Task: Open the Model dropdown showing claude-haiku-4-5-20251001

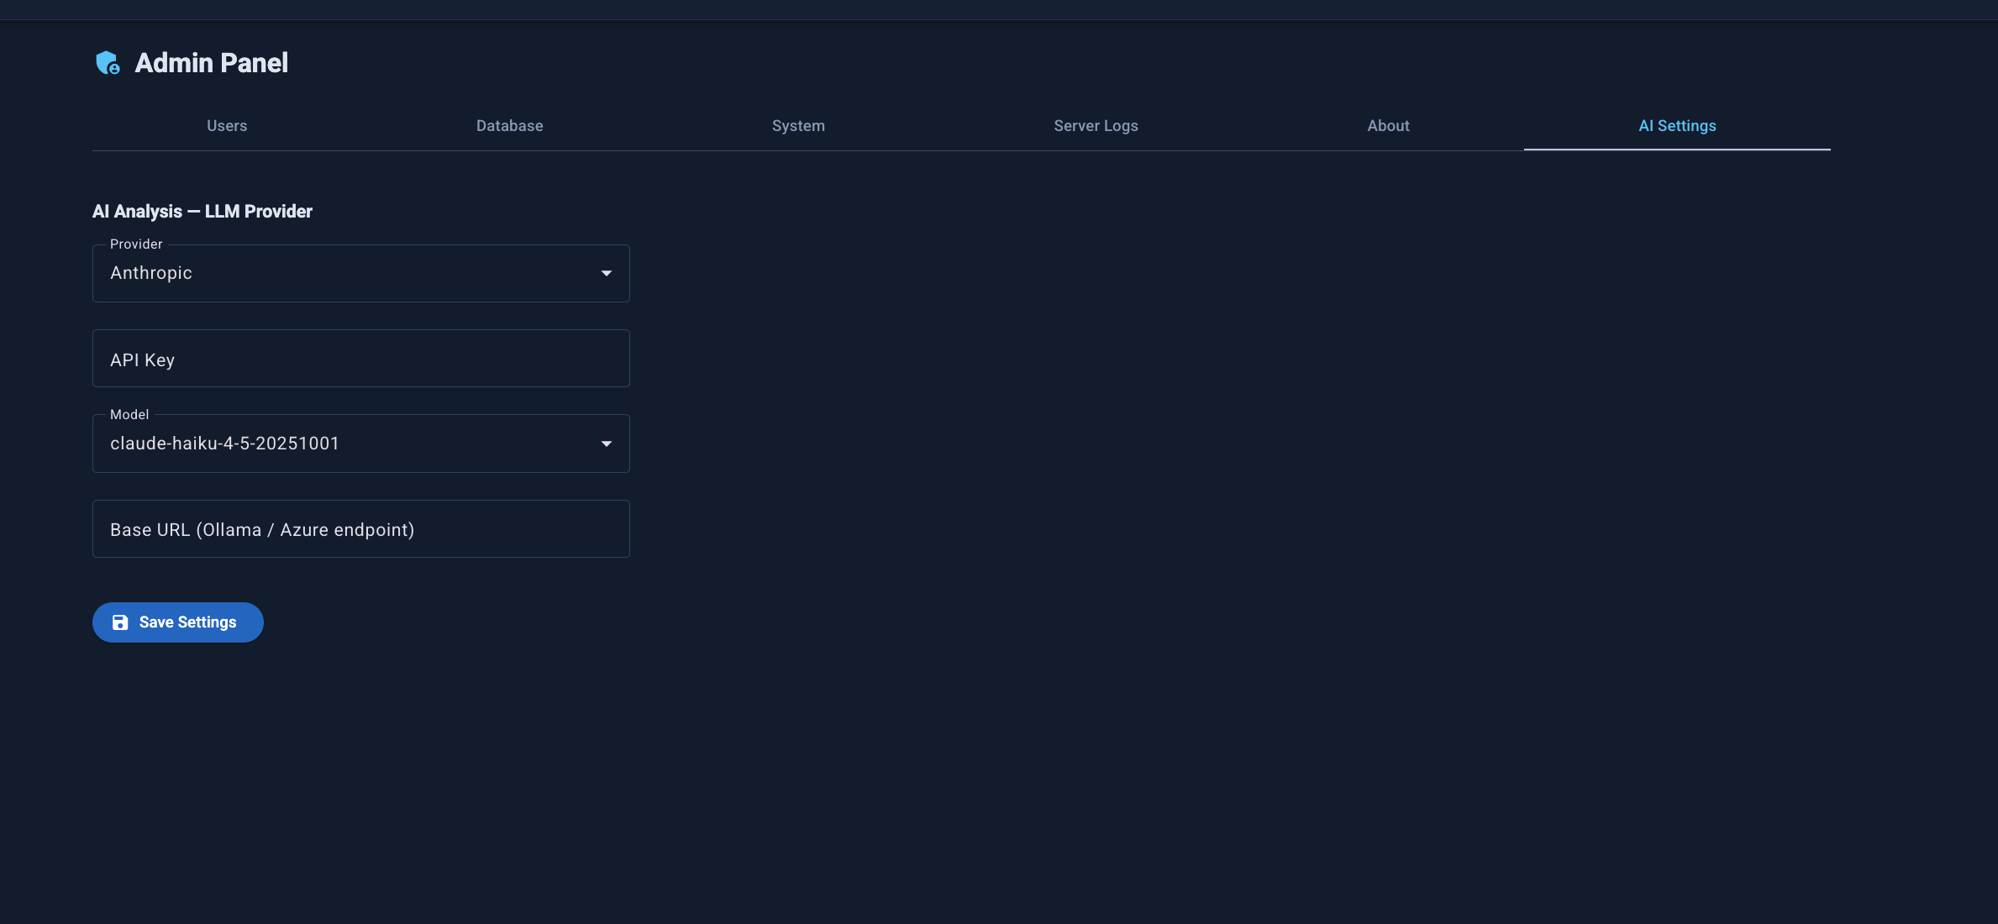Action: (x=361, y=444)
